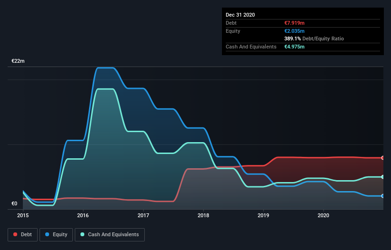Click the teal Cash And Equivalents legend dot
Image resolution: width=391 pixels, height=250 pixels.
82,234
